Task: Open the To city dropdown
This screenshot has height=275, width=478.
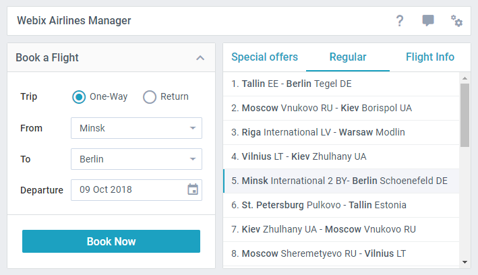Action: pos(136,159)
